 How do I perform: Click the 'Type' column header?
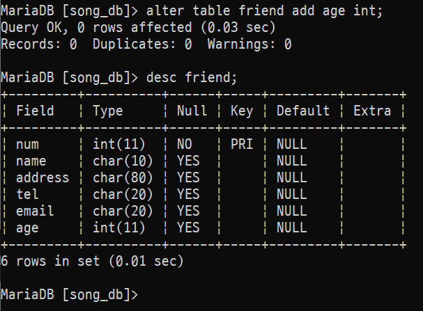[107, 111]
